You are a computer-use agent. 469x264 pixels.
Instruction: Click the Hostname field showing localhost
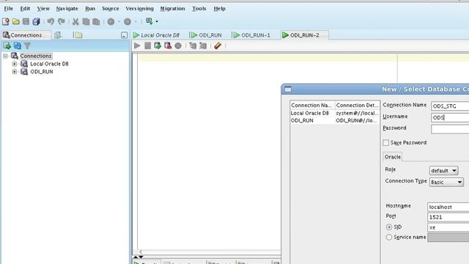(x=448, y=207)
